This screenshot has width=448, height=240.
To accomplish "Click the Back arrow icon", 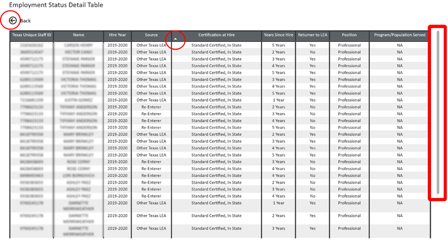I will point(12,20).
